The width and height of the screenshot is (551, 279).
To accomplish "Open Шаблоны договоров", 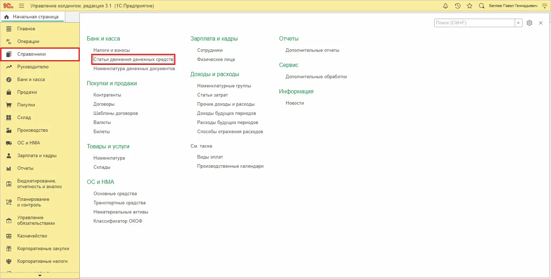I will tap(116, 113).
